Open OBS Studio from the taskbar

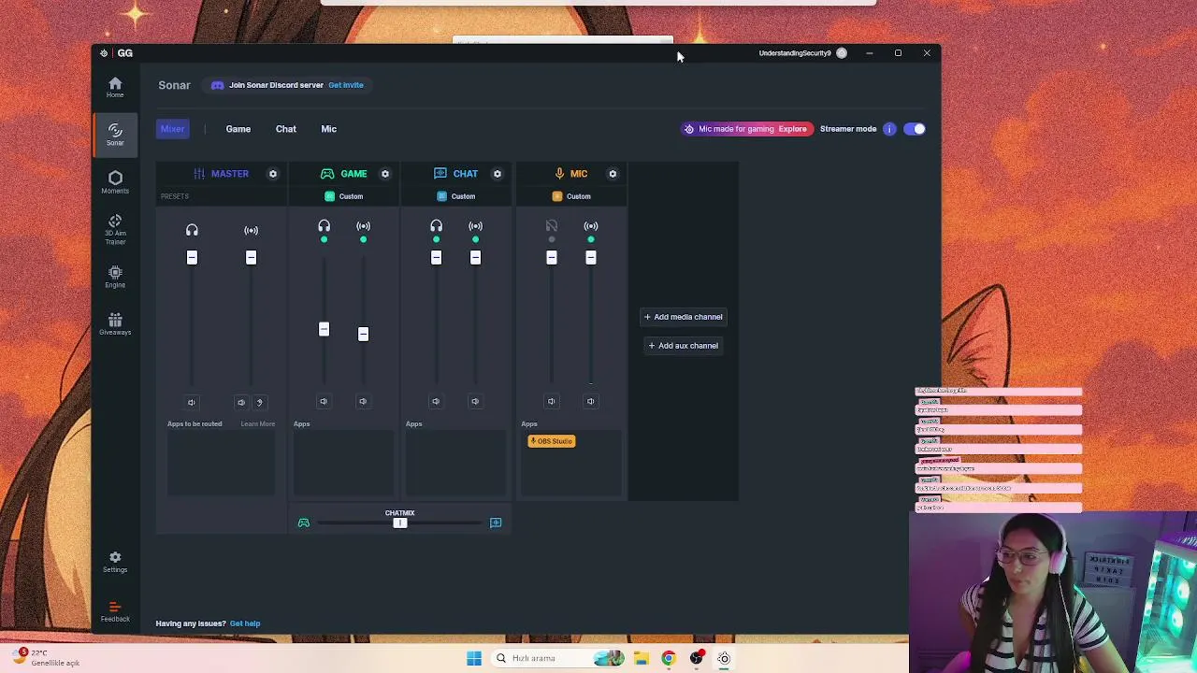coord(696,658)
